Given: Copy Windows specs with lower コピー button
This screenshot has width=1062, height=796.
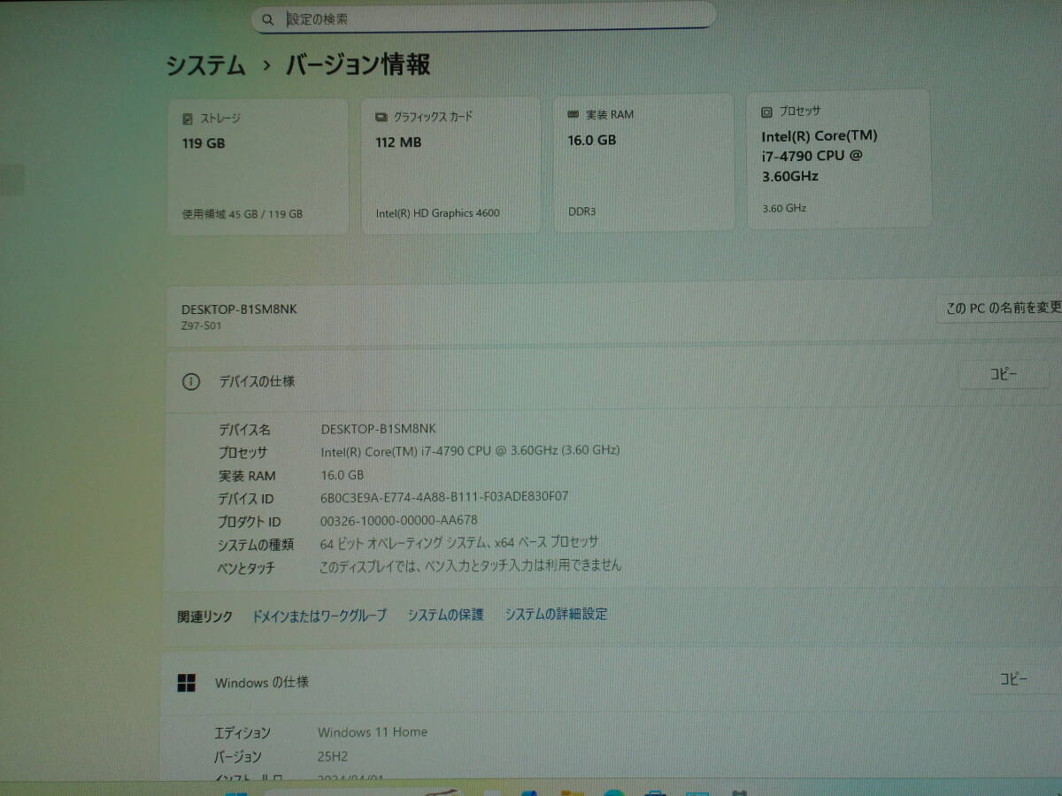Looking at the screenshot, I should click(1013, 679).
